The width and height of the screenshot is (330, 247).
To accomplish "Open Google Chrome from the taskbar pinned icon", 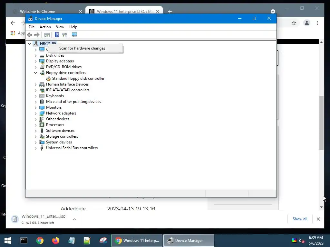I will pyautogui.click(x=40, y=241).
